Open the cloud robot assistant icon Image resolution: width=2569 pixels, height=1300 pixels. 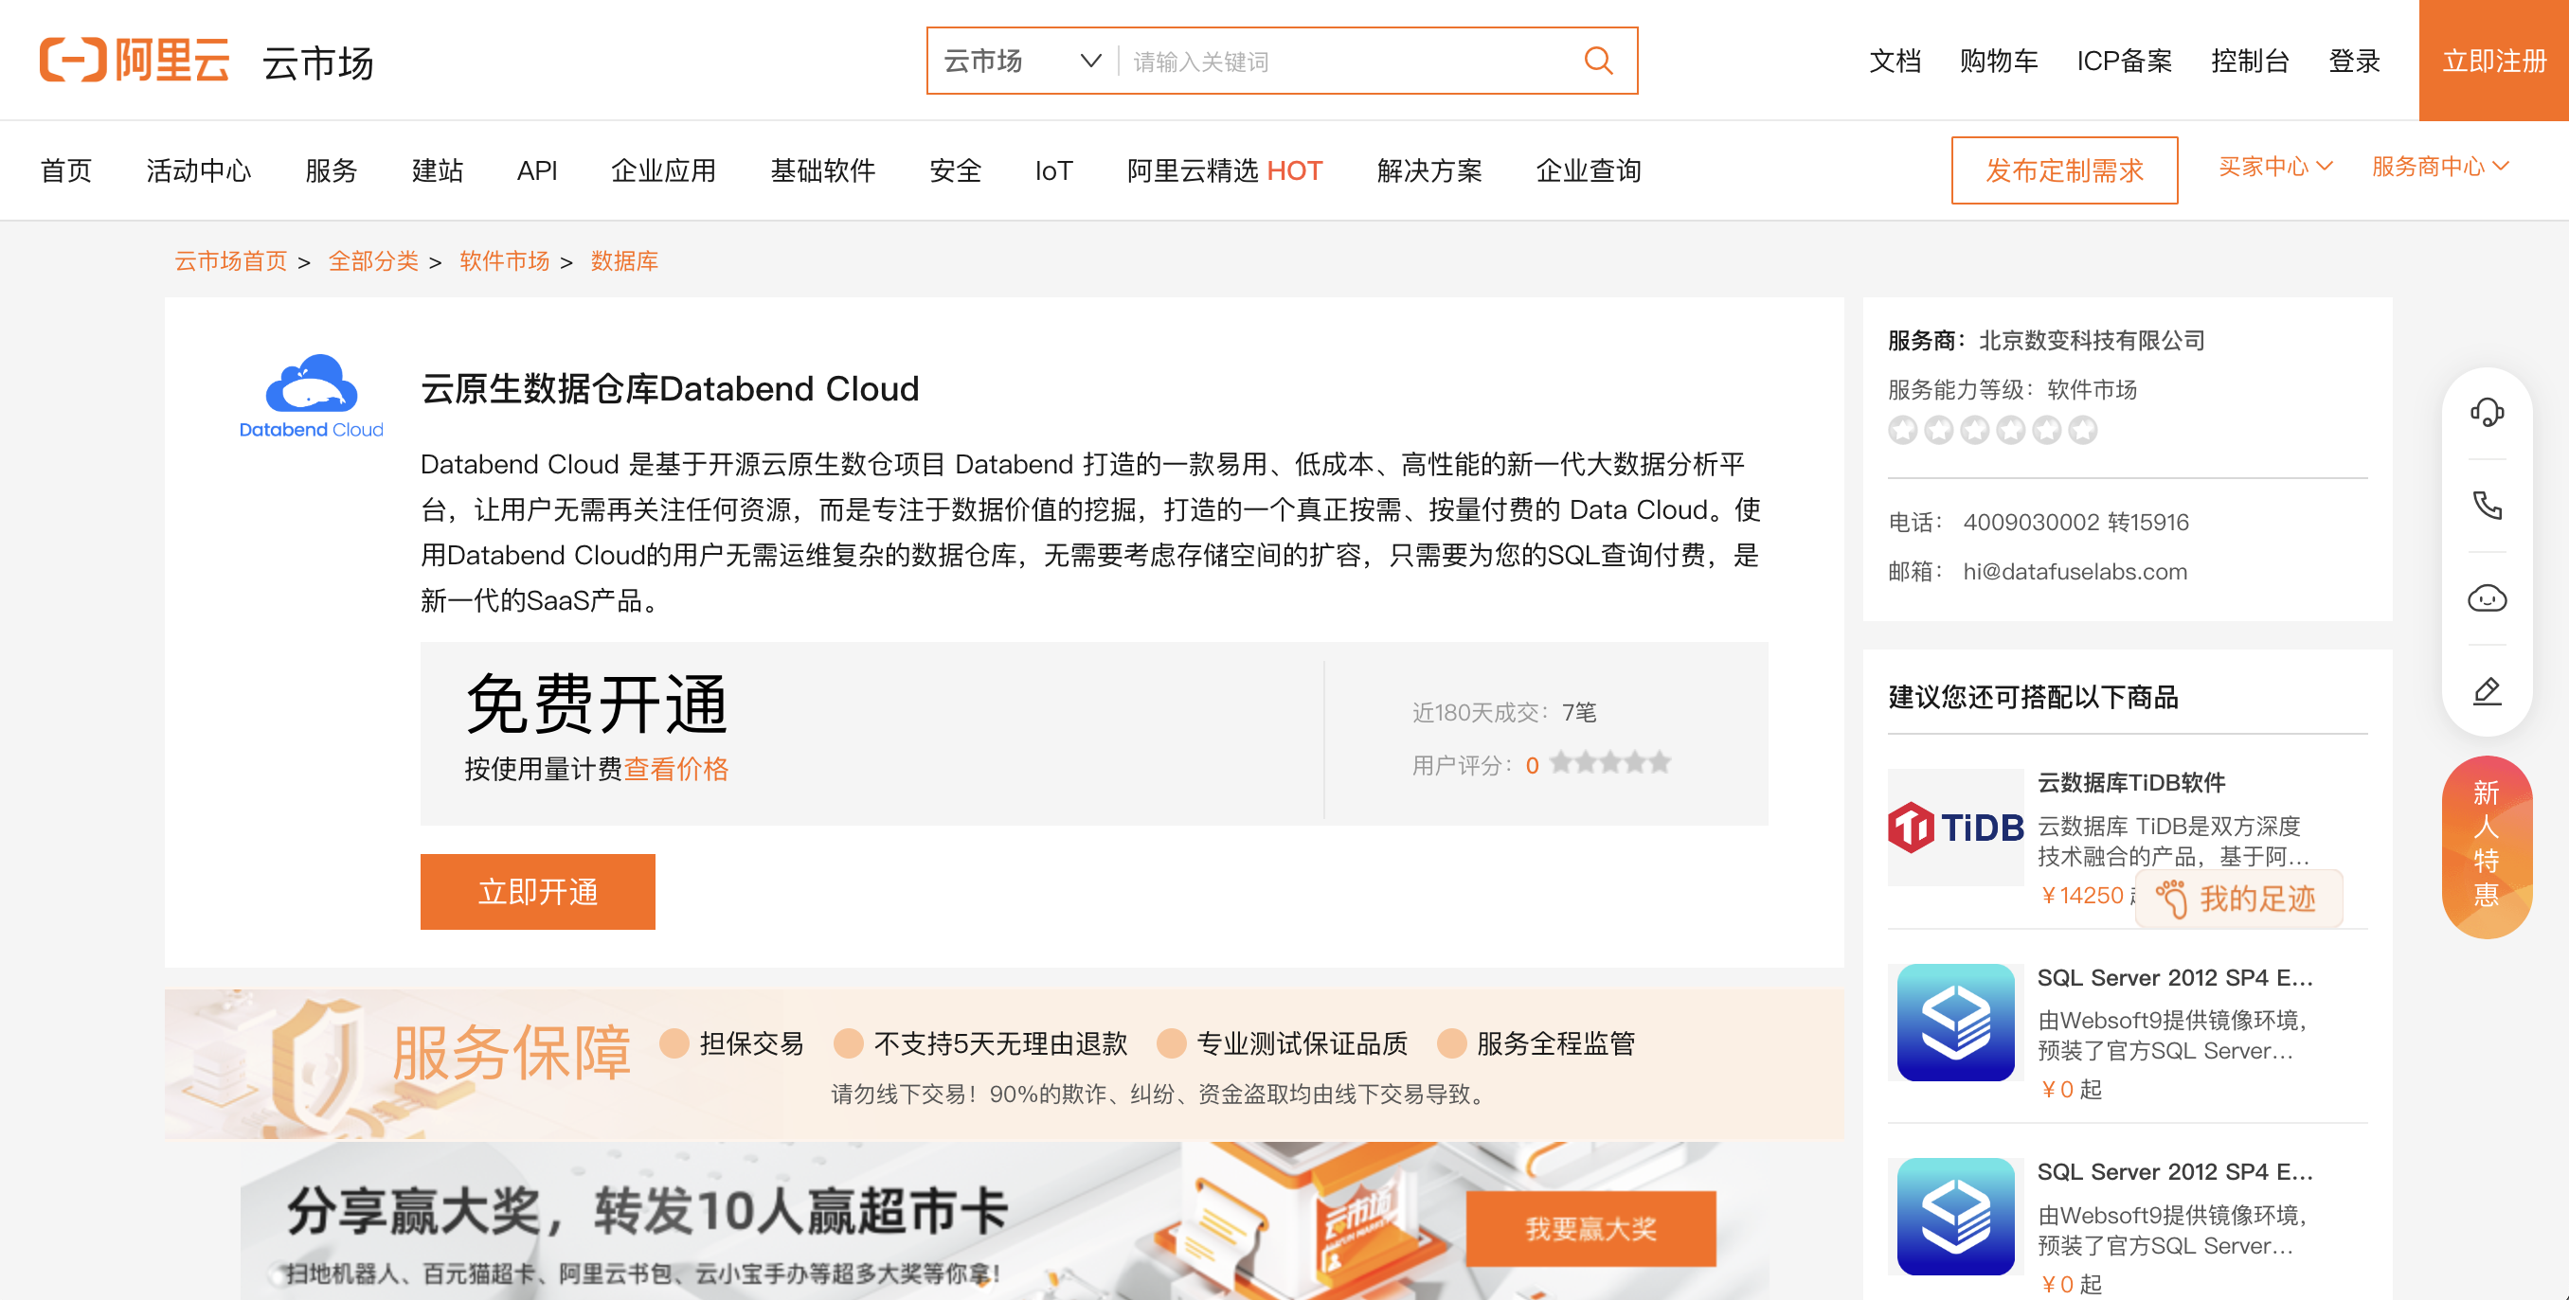tap(2487, 598)
